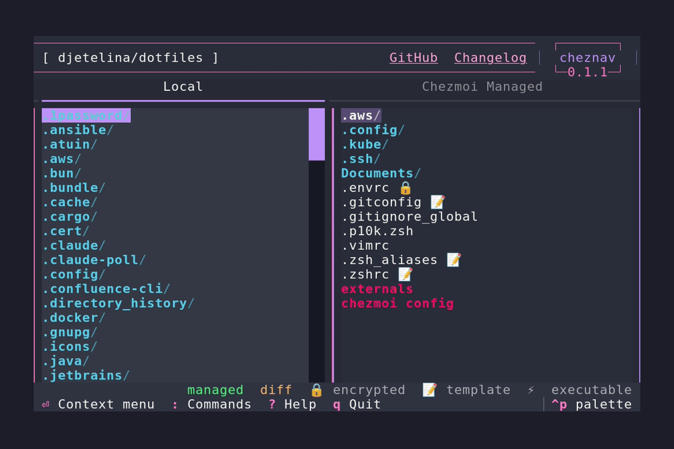The width and height of the screenshot is (674, 449).
Task: Select the .claude-poll/ folder
Action: click(x=94, y=260)
